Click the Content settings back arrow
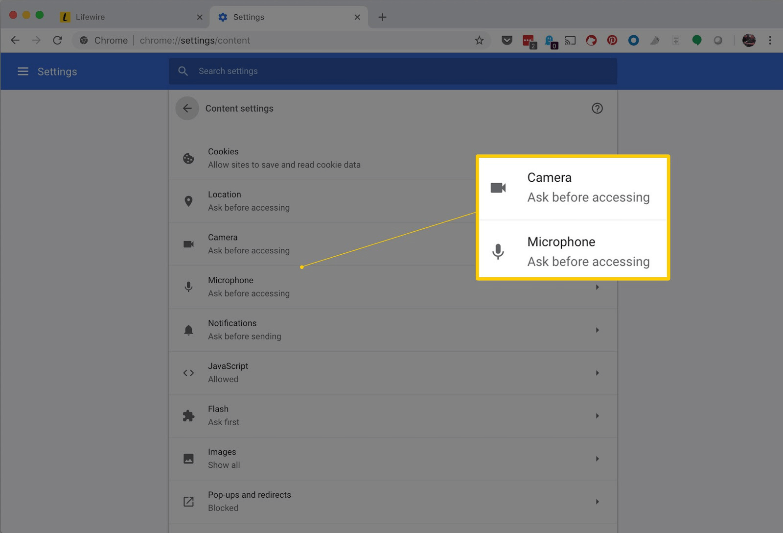 point(187,108)
